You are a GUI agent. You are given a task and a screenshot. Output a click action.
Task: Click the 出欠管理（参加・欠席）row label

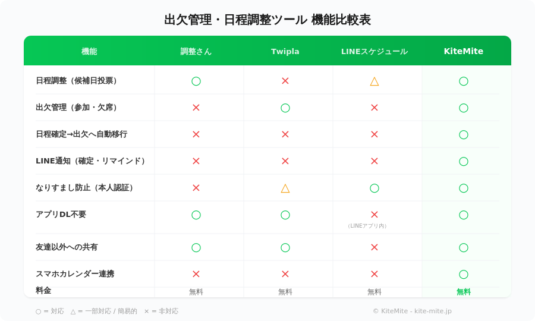78,108
